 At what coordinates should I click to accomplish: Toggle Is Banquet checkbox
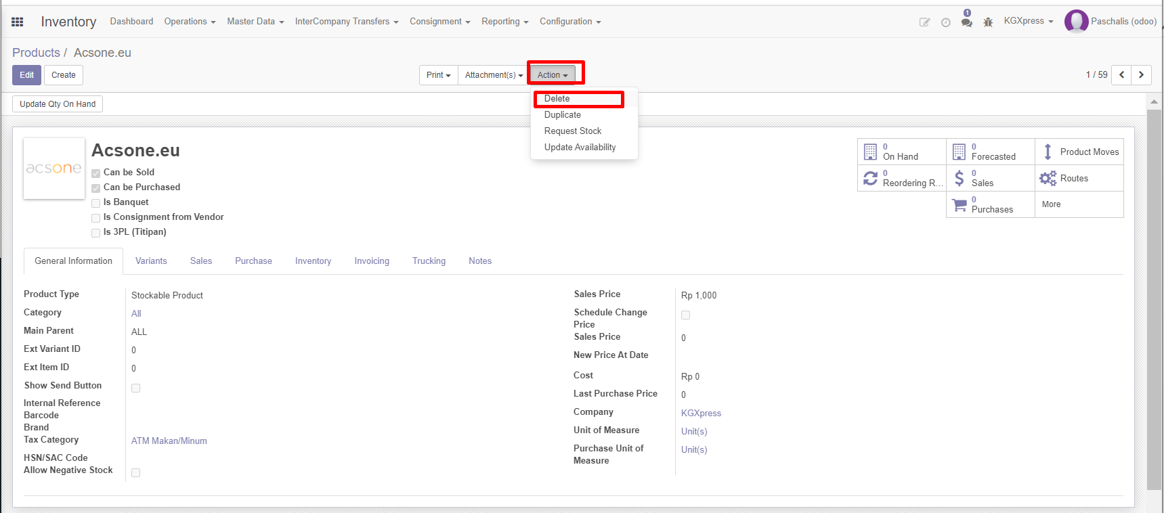pyautogui.click(x=96, y=203)
